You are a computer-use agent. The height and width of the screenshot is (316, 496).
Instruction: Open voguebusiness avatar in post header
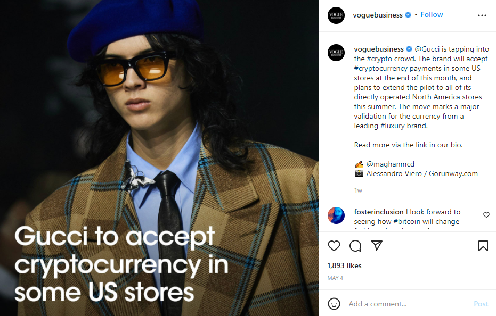pos(336,15)
